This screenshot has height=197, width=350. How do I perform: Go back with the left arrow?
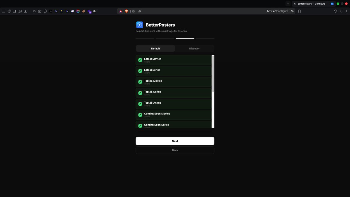click(341, 11)
